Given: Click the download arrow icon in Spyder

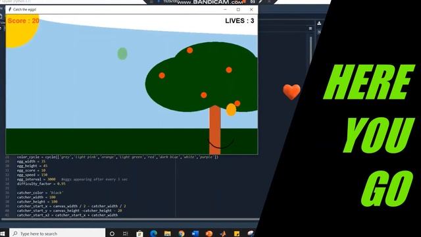Looking at the screenshot, I should point(319,23).
